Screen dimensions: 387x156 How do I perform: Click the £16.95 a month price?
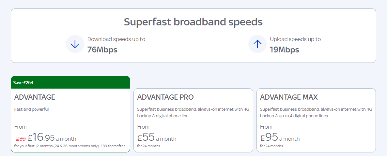point(52,137)
